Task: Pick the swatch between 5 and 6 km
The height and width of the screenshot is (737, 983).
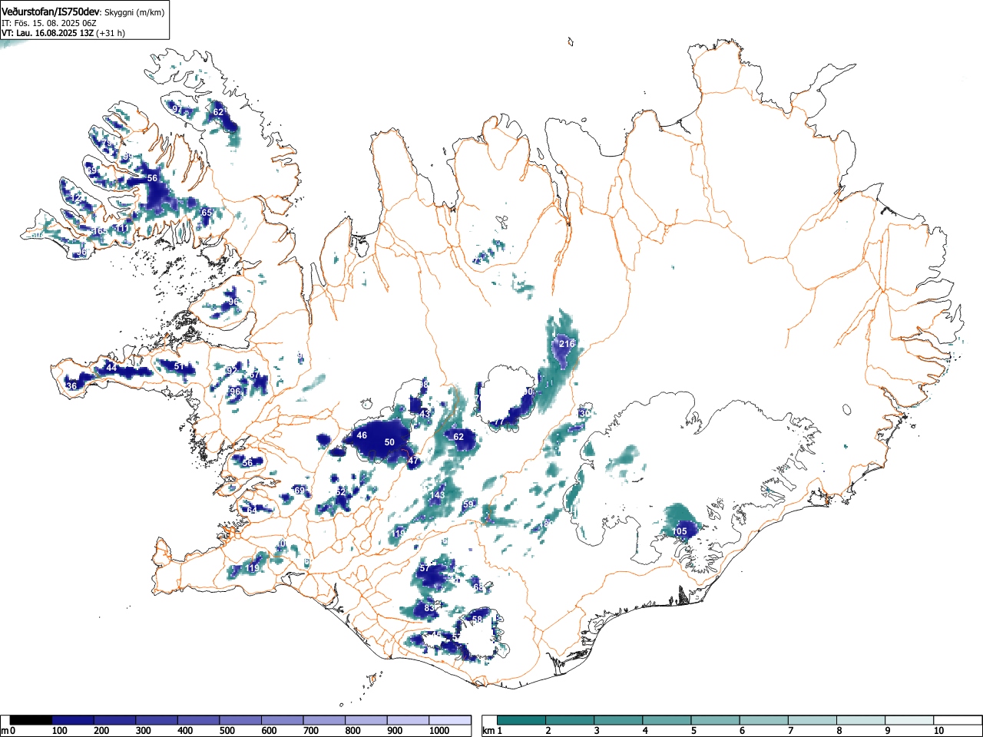Action: [x=716, y=720]
